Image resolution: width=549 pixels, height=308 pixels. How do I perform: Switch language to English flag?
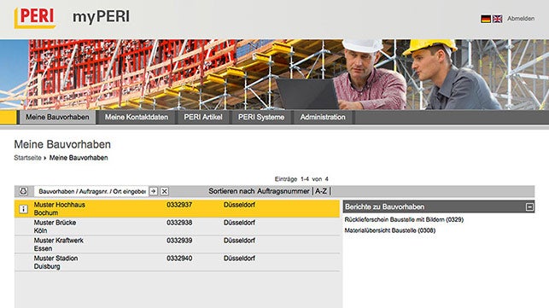point(497,19)
